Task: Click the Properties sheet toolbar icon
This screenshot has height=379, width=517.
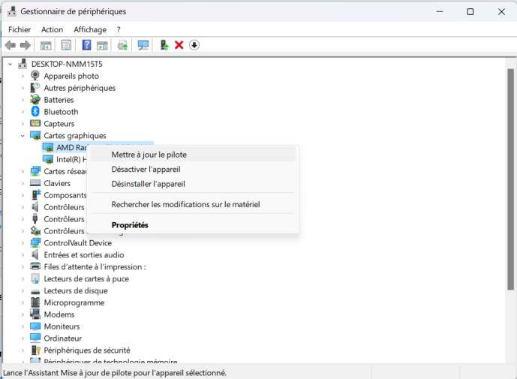Action: tap(66, 45)
